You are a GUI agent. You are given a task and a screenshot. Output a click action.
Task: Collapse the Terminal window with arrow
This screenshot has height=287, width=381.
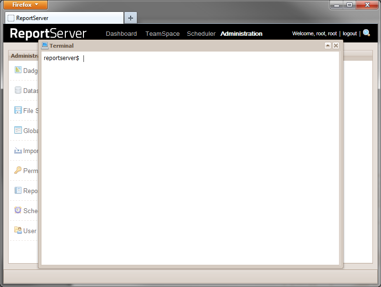[x=328, y=45]
